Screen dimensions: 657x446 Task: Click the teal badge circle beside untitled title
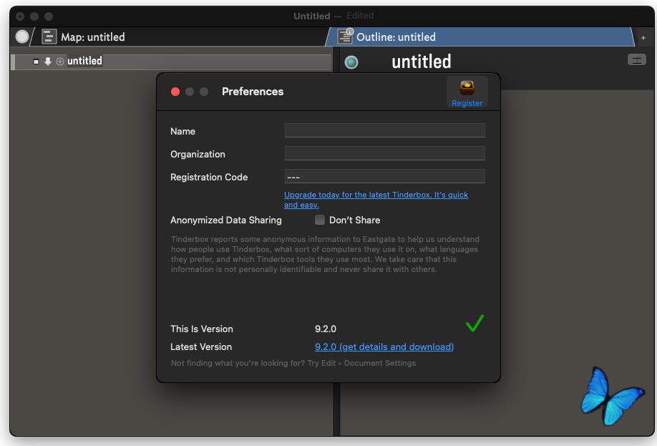[351, 62]
